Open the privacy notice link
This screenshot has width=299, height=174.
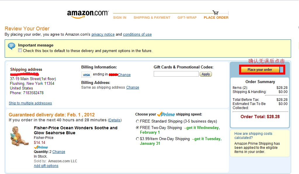103,34
